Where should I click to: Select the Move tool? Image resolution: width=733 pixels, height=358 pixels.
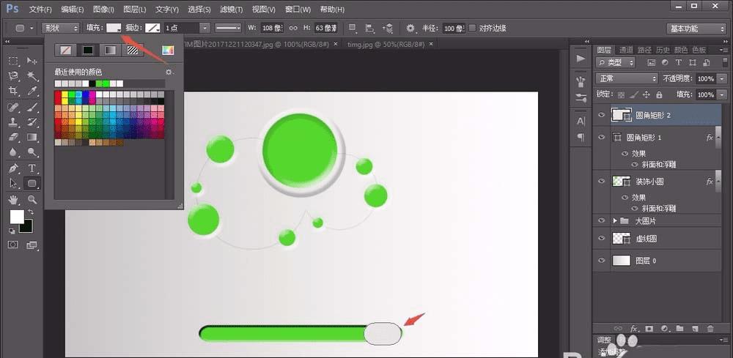32,61
